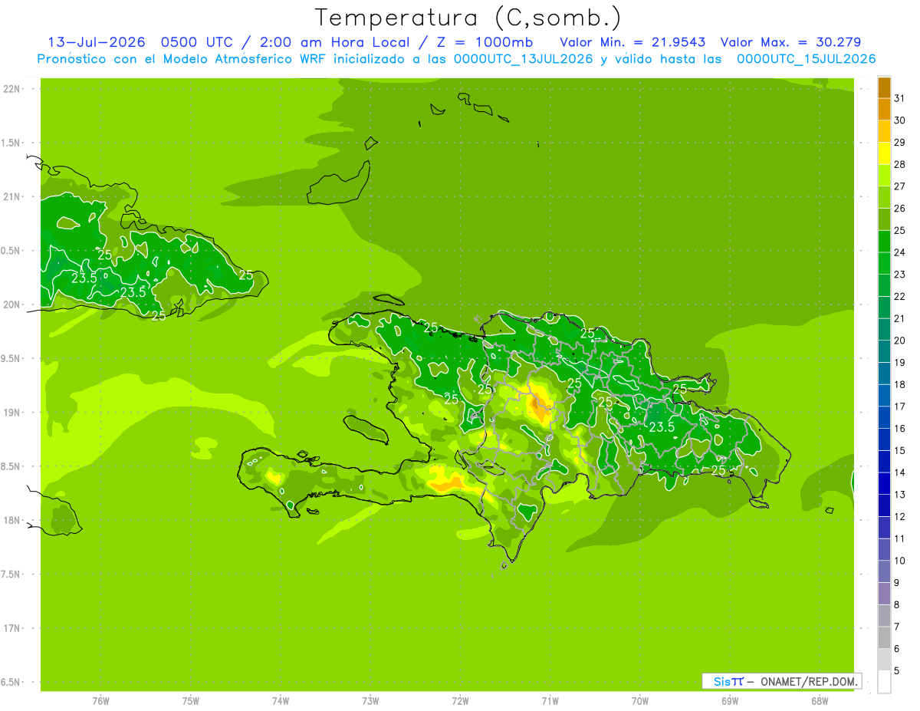920x711 pixels.
Task: Click the "19N" latitude axis label
Action: 11,413
